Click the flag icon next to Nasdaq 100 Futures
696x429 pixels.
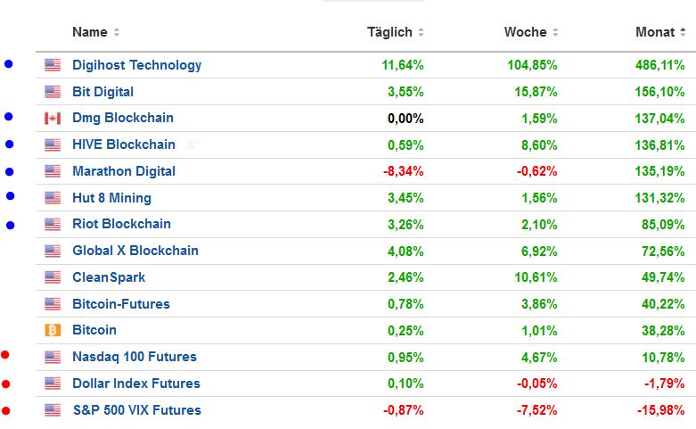coord(53,358)
